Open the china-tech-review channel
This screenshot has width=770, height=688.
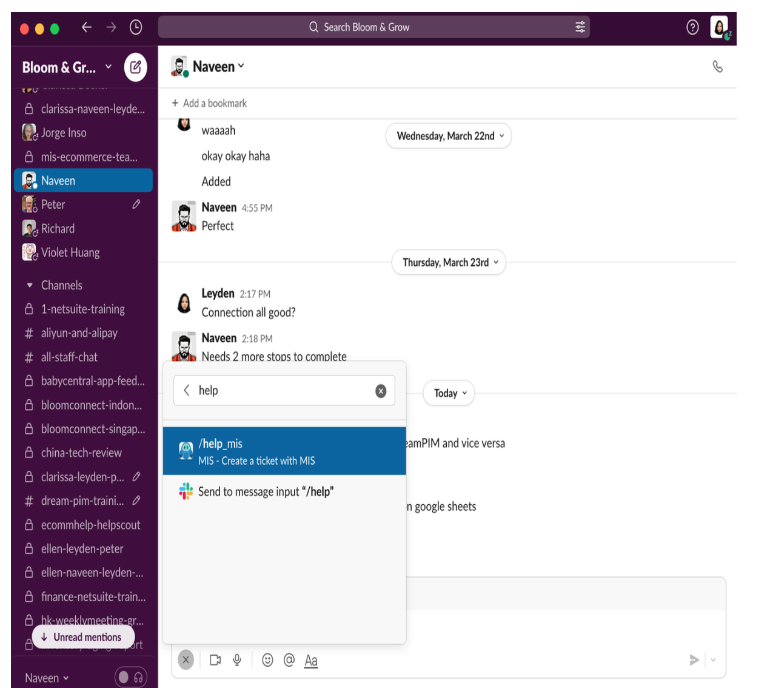pos(83,453)
